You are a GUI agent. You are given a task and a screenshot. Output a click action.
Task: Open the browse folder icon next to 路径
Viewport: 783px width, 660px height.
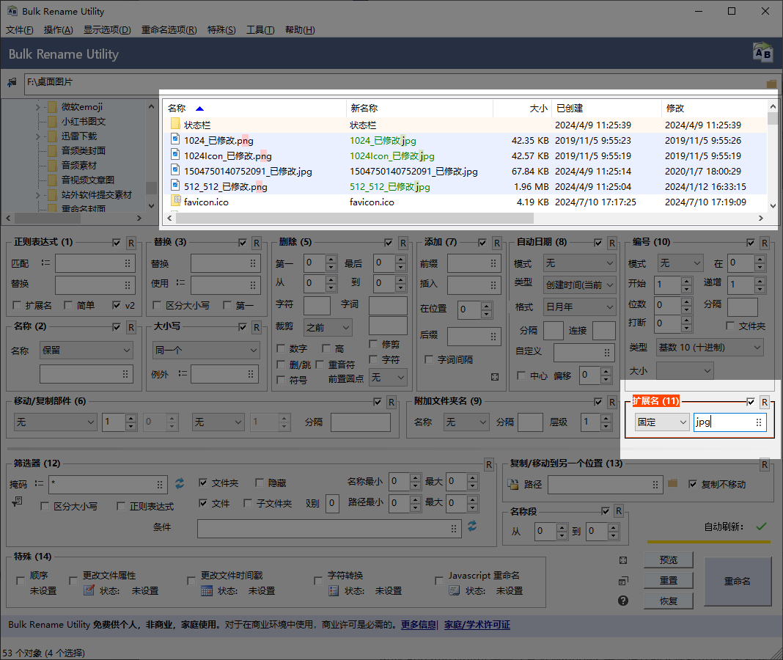(x=672, y=483)
